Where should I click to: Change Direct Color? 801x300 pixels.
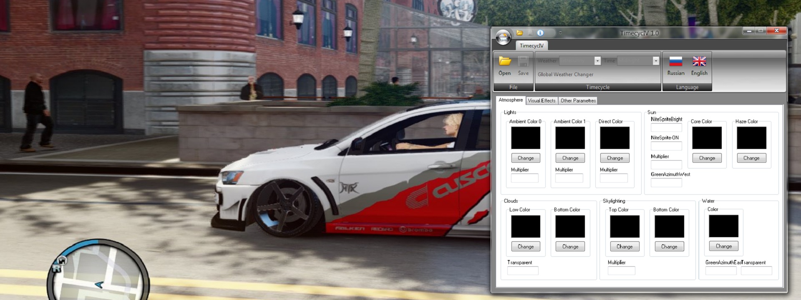(x=615, y=158)
